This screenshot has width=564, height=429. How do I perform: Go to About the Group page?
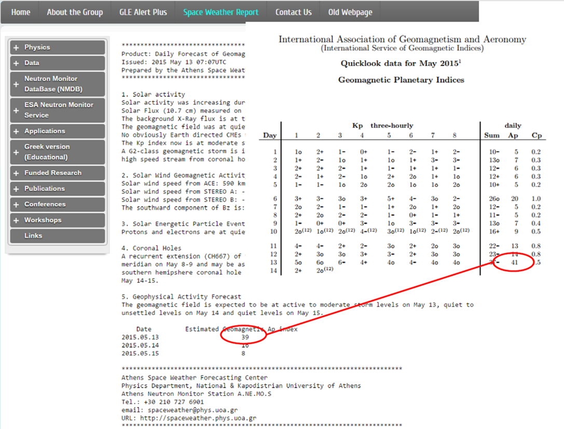pos(75,12)
